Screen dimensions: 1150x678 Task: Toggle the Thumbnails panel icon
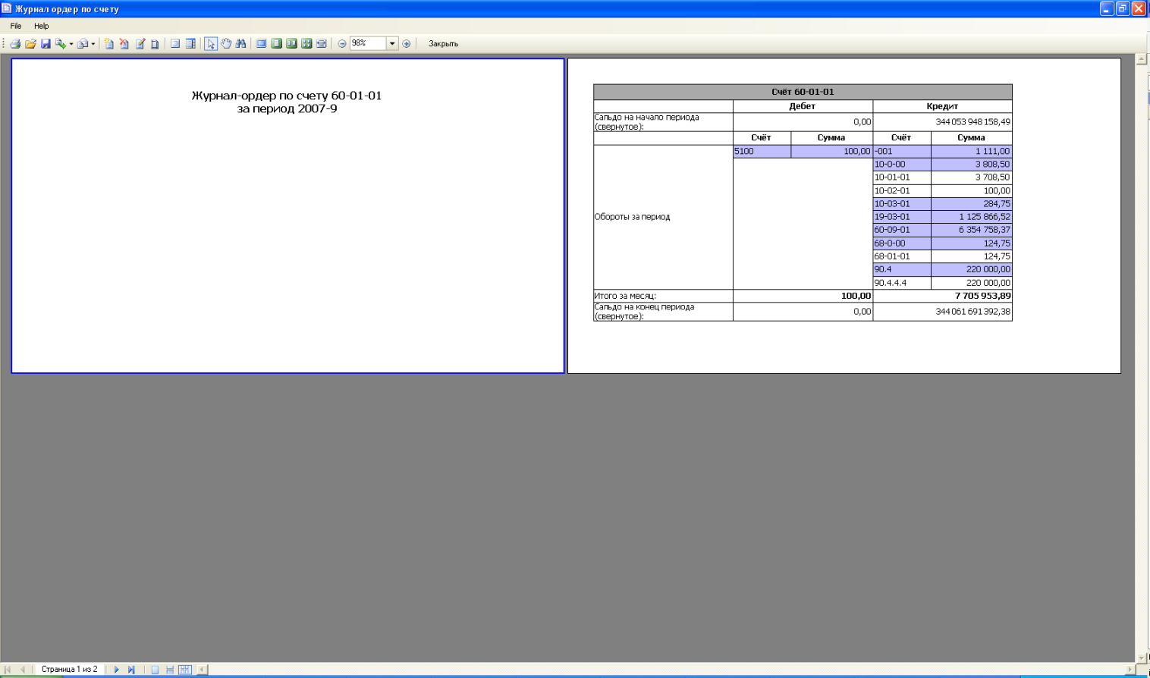[190, 44]
